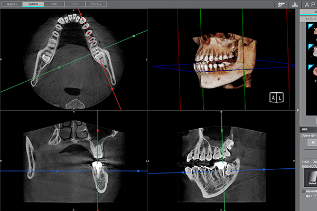Open the フィルタ dropdown
317x211 pixels.
point(315,162)
